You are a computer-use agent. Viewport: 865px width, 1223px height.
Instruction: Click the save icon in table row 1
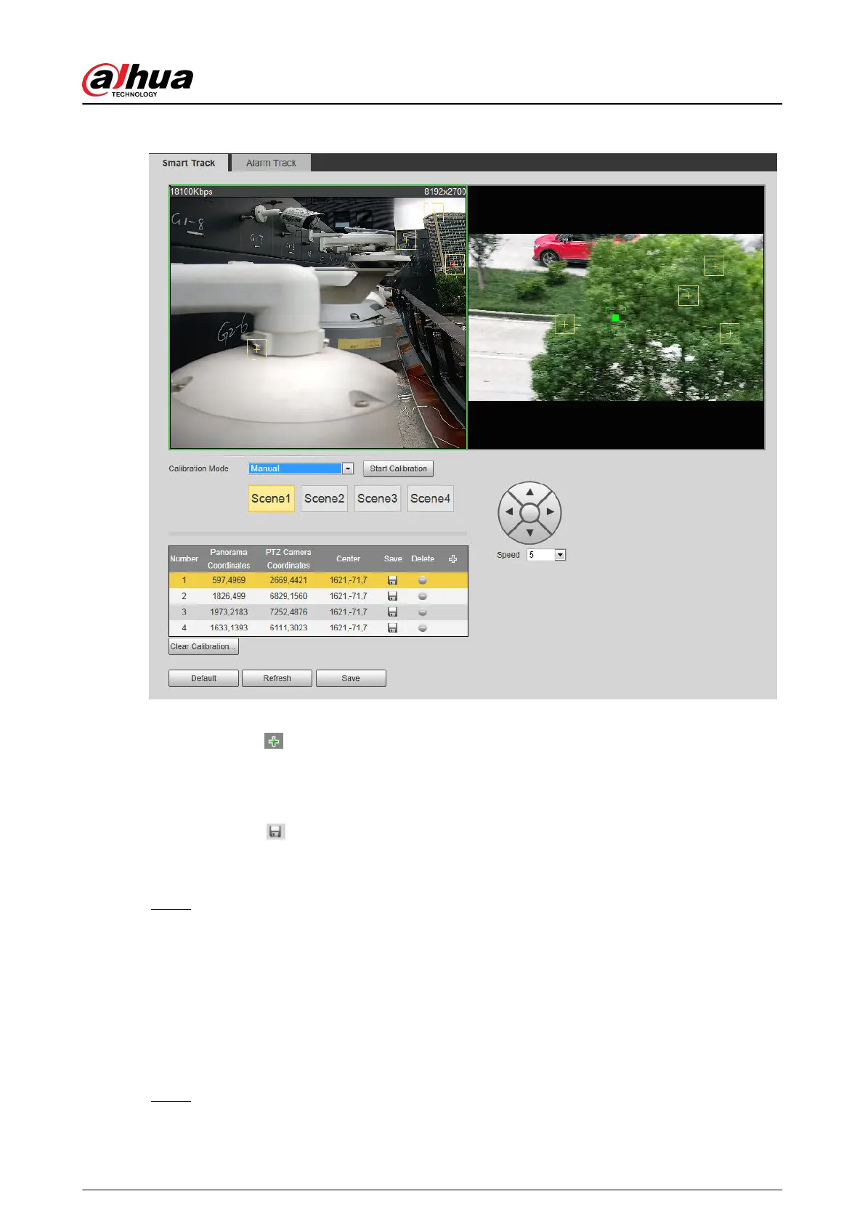(392, 580)
